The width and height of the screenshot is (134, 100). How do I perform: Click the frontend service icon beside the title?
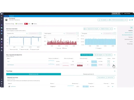click(6, 20)
